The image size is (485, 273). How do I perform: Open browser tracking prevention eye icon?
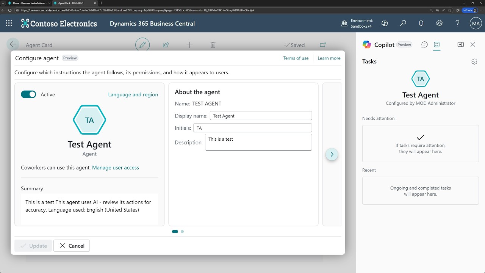click(x=438, y=10)
